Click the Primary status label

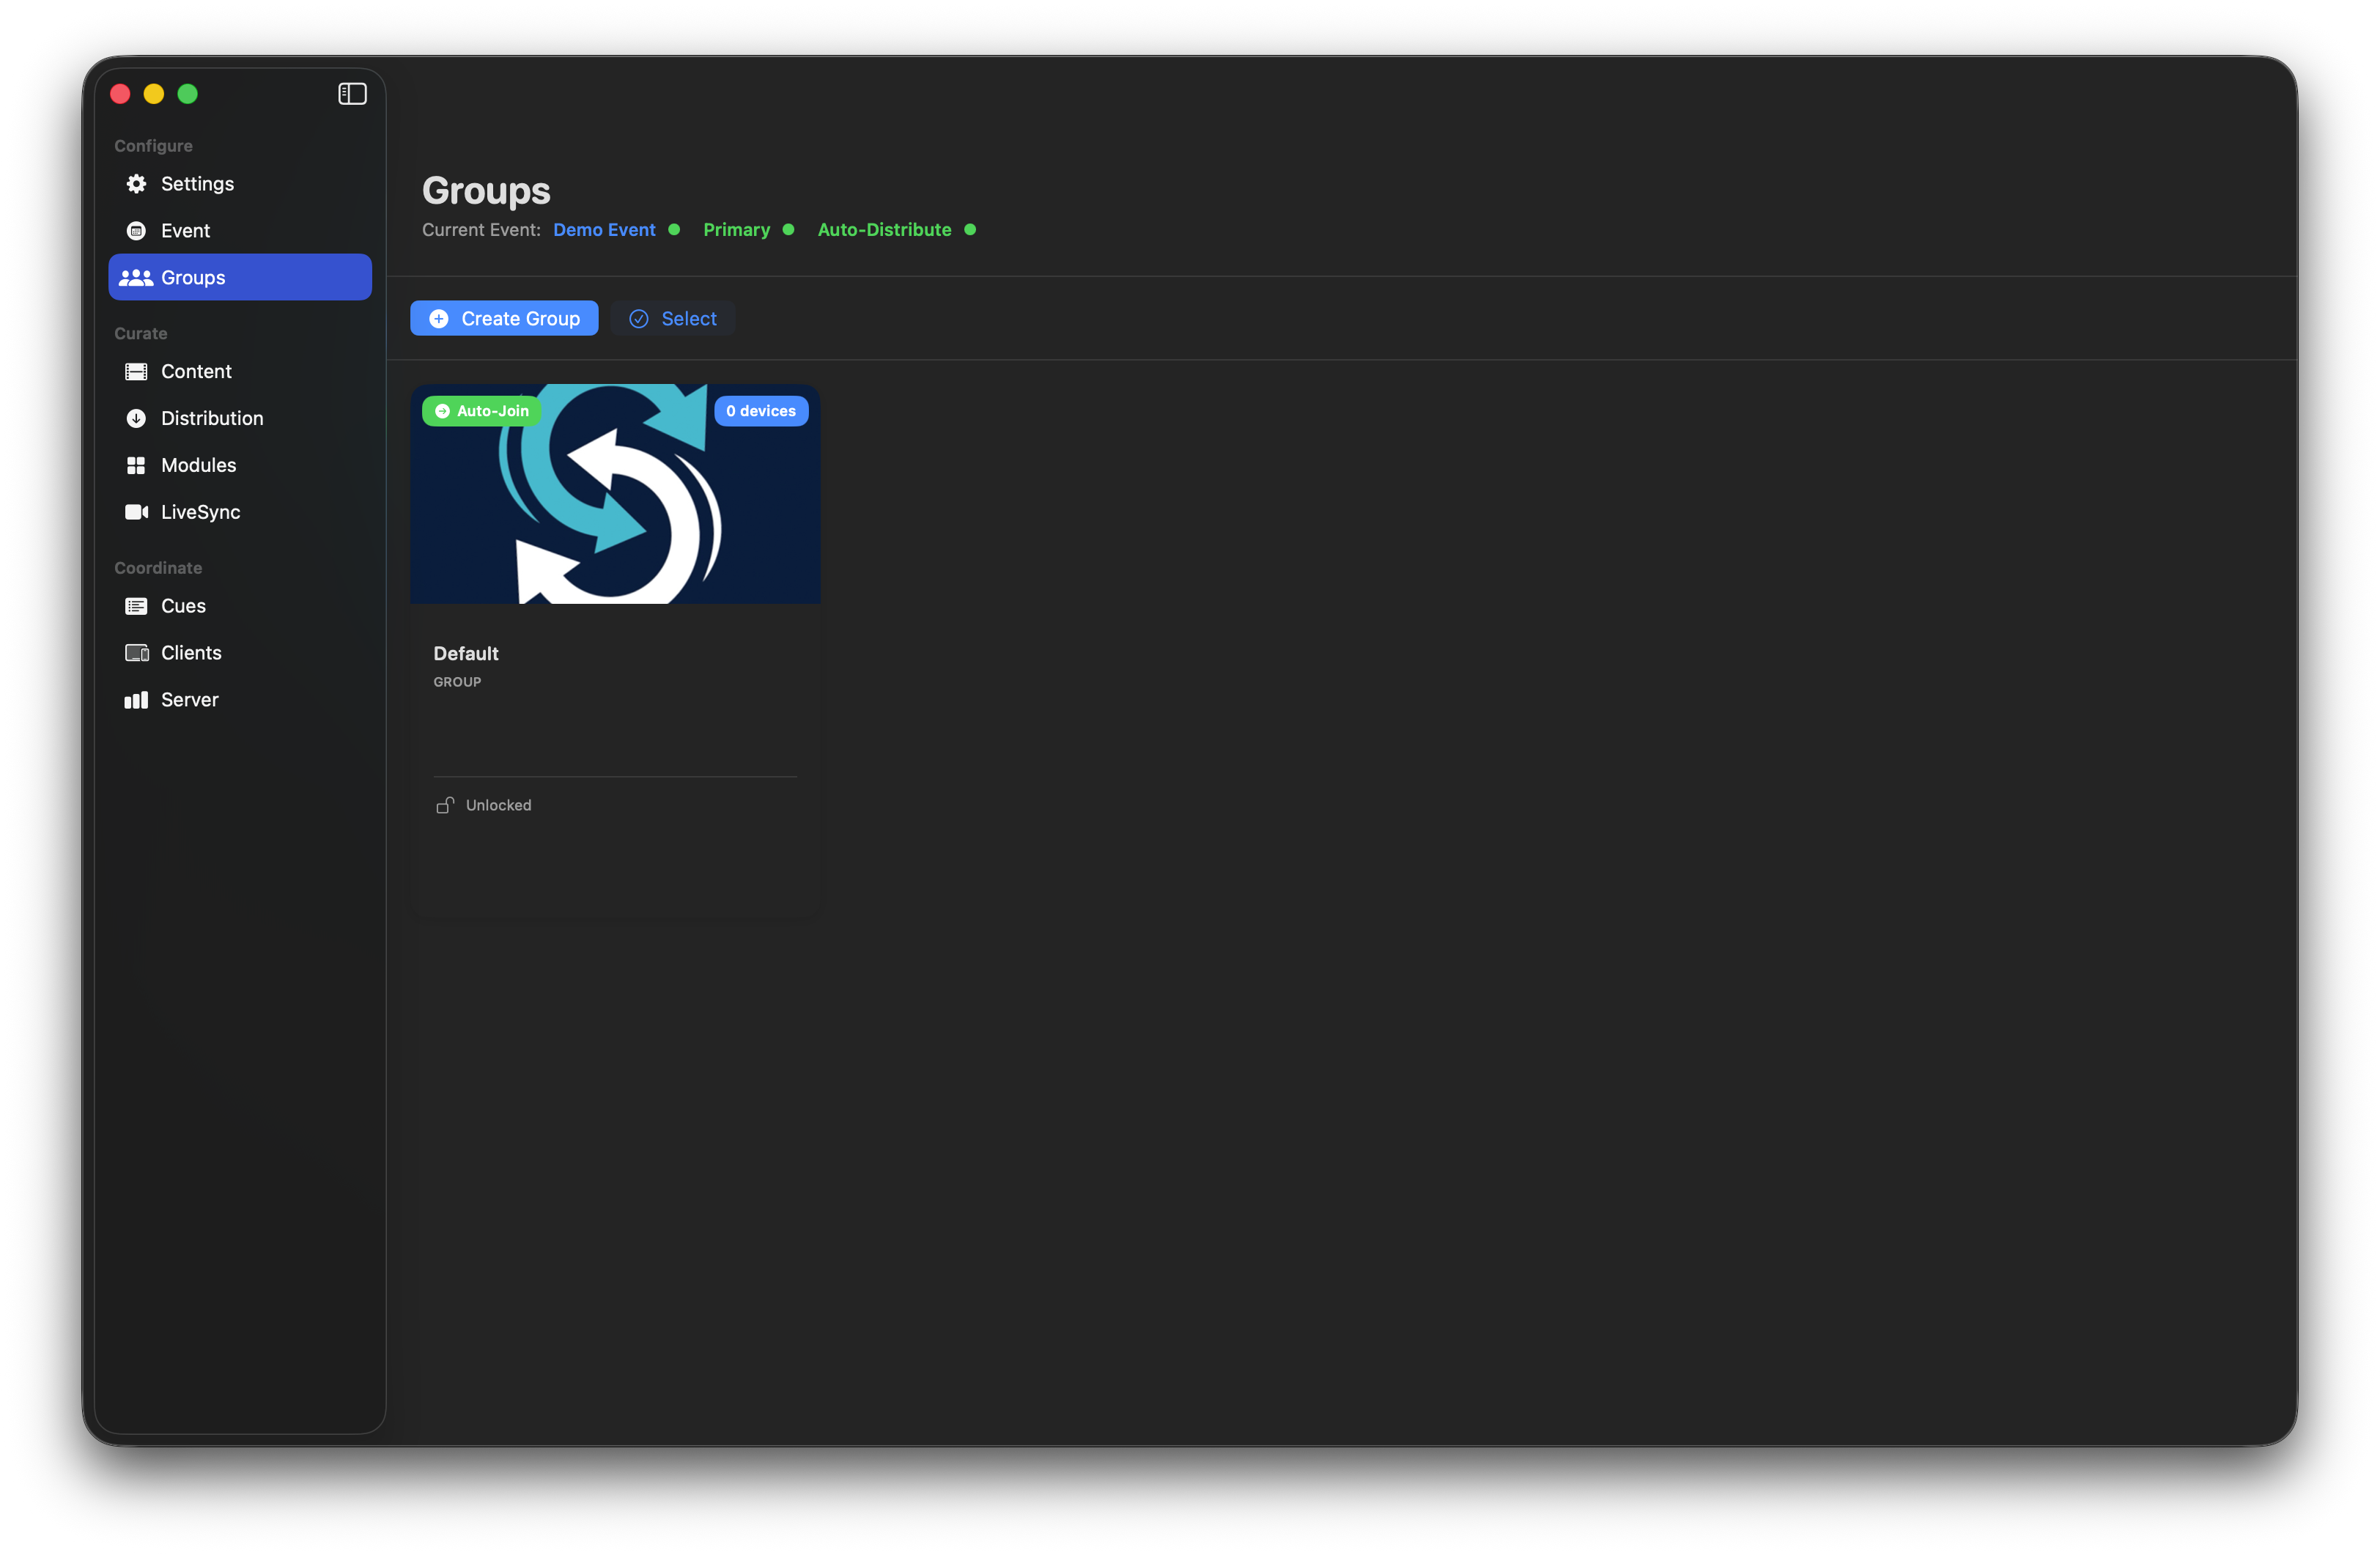click(736, 230)
